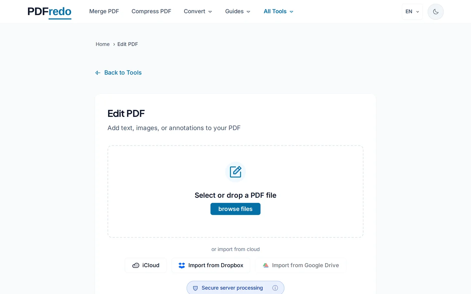Click the Google Drive icon on import button
Image resolution: width=471 pixels, height=294 pixels.
tap(265, 265)
